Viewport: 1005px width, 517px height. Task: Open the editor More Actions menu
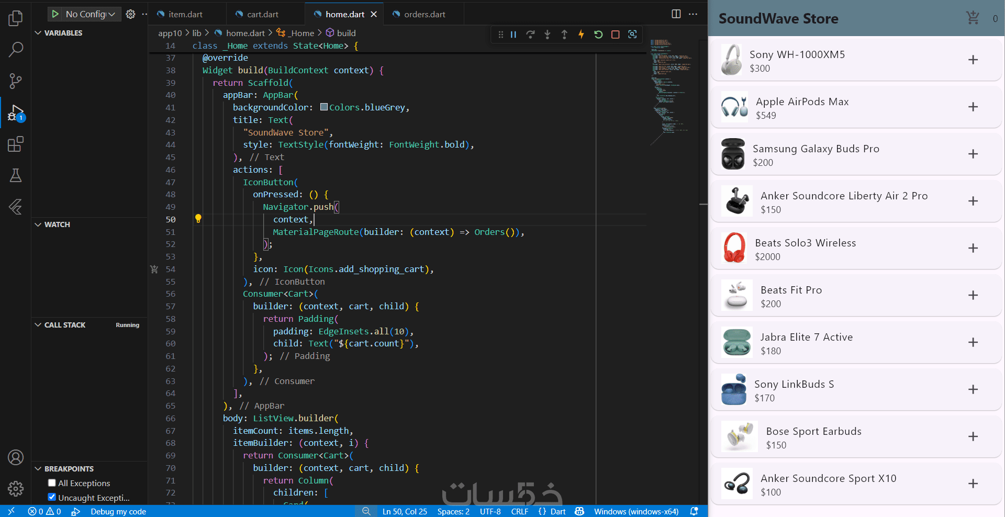click(693, 14)
